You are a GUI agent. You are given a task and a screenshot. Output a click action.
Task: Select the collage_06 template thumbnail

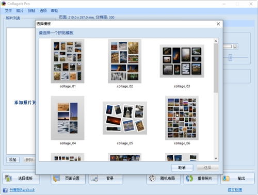182,118
